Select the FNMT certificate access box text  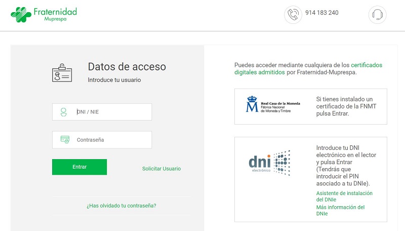346,106
